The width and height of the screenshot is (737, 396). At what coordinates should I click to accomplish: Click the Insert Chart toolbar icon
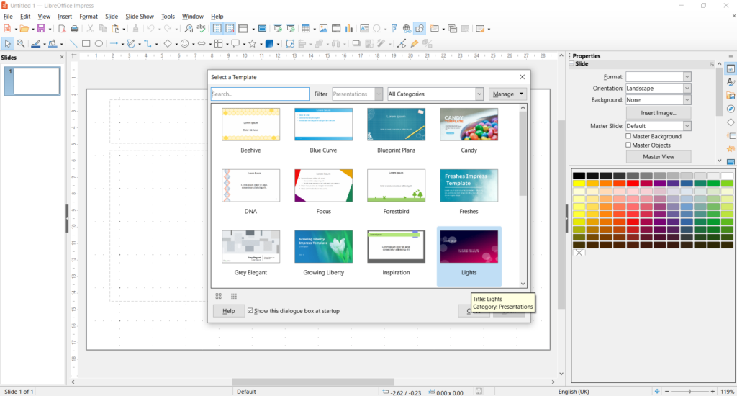[x=349, y=29]
